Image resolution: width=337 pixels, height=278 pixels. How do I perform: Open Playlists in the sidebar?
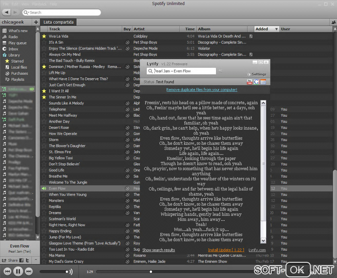(x=18, y=79)
